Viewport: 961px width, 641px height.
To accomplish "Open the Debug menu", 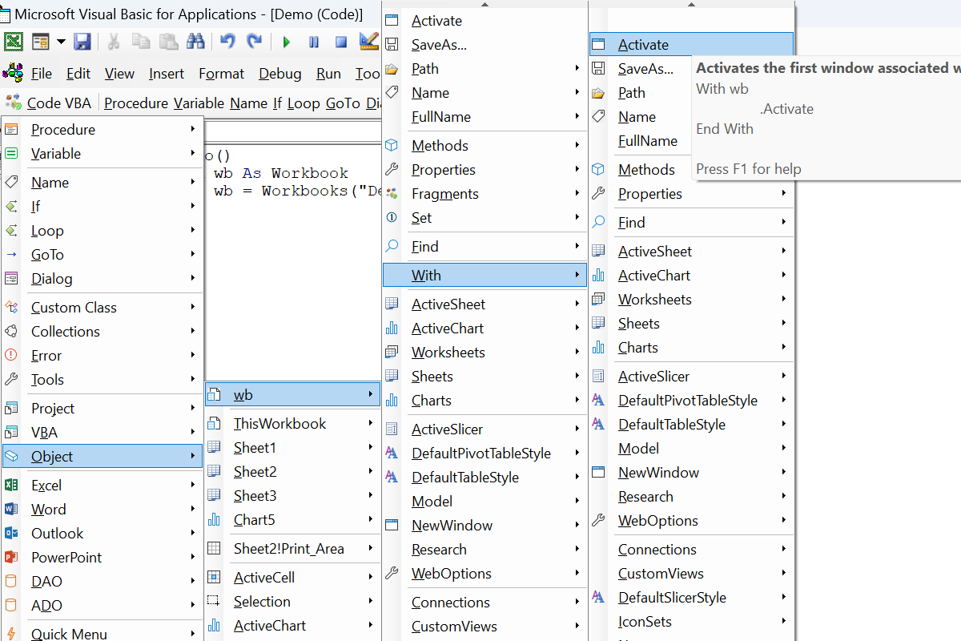I will coord(280,74).
